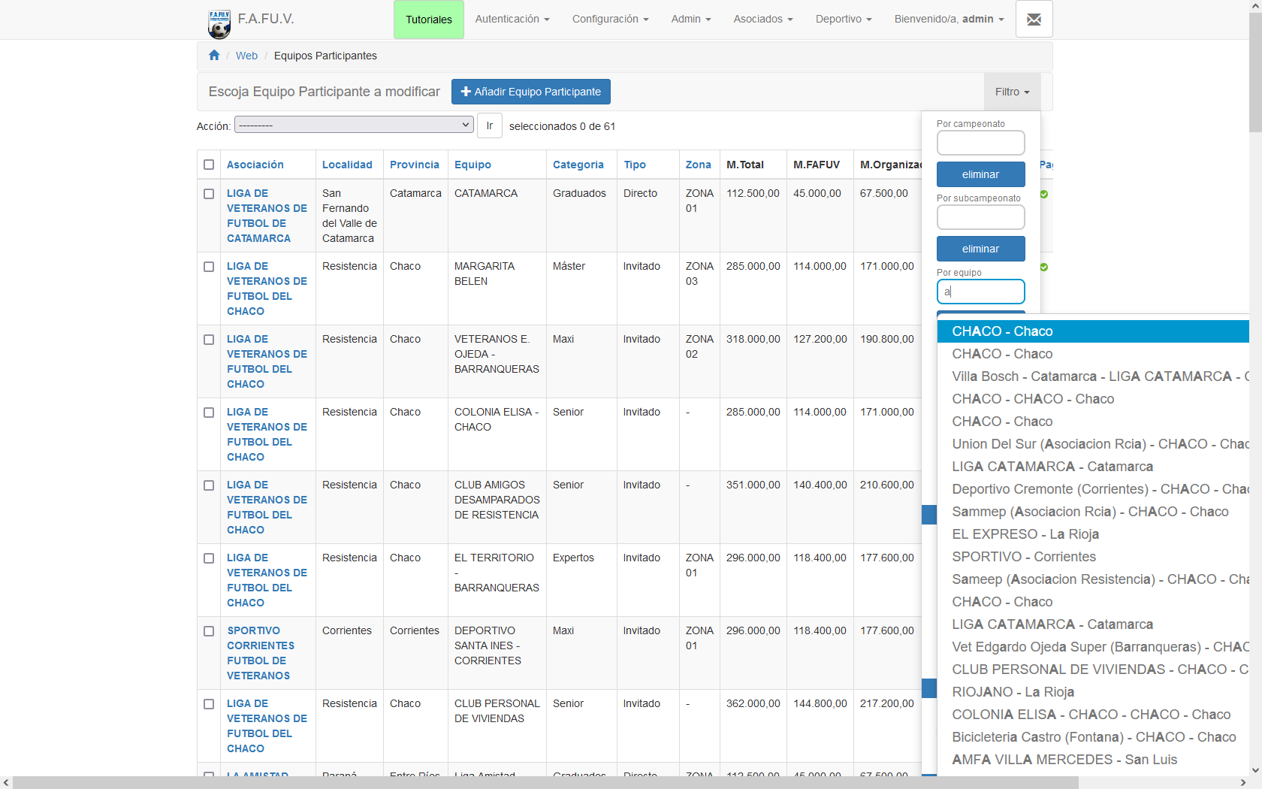
Task: Open the Acción dropdown selector
Action: click(x=354, y=125)
